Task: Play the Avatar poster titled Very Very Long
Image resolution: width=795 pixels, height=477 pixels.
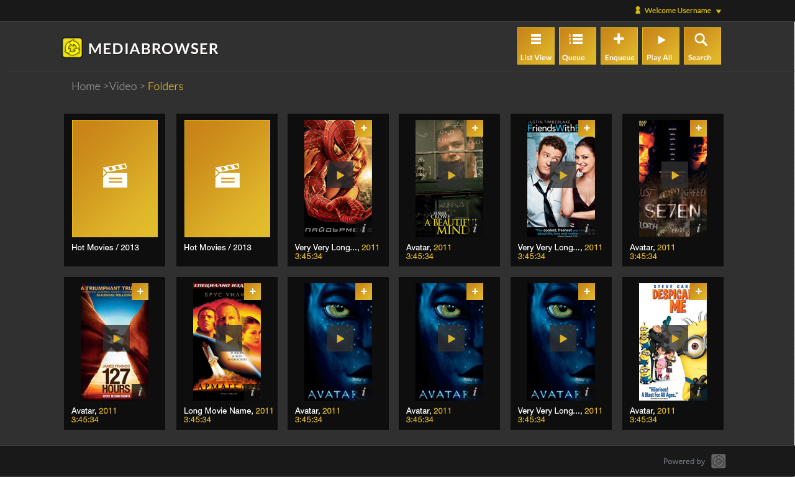Action: point(563,338)
